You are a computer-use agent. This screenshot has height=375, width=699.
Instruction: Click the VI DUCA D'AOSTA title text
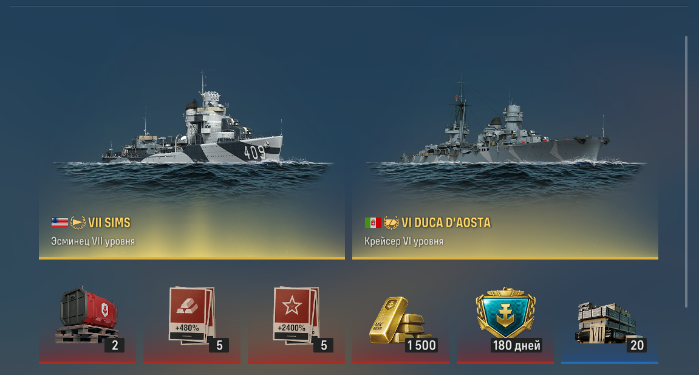(x=446, y=222)
